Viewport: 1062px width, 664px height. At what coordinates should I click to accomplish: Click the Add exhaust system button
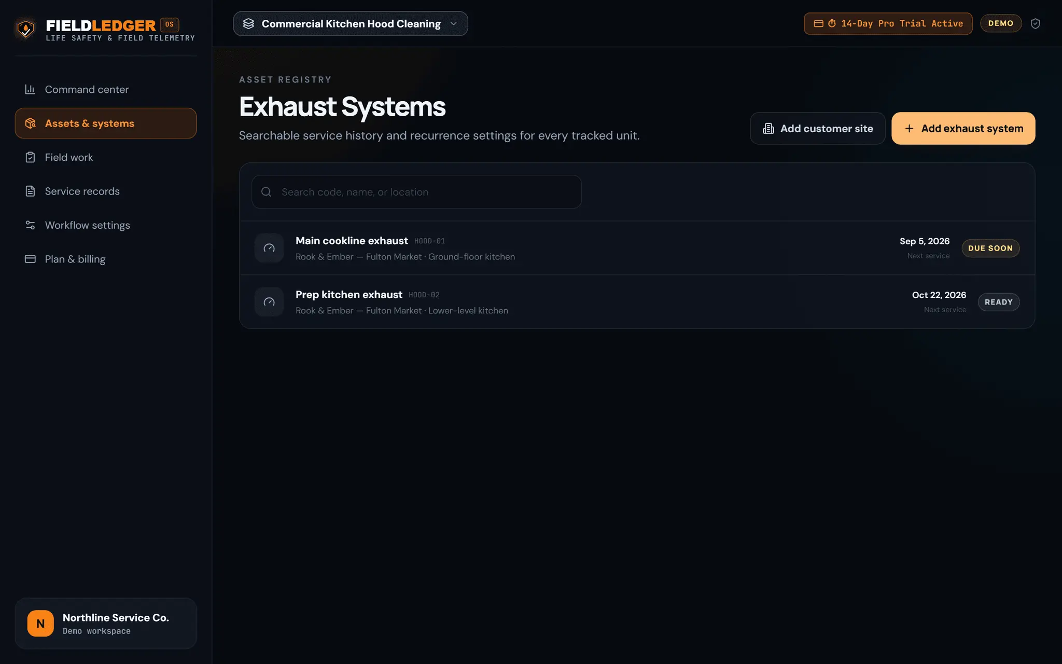click(x=963, y=129)
